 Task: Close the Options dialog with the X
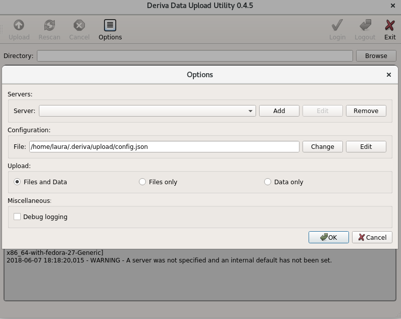(x=389, y=75)
